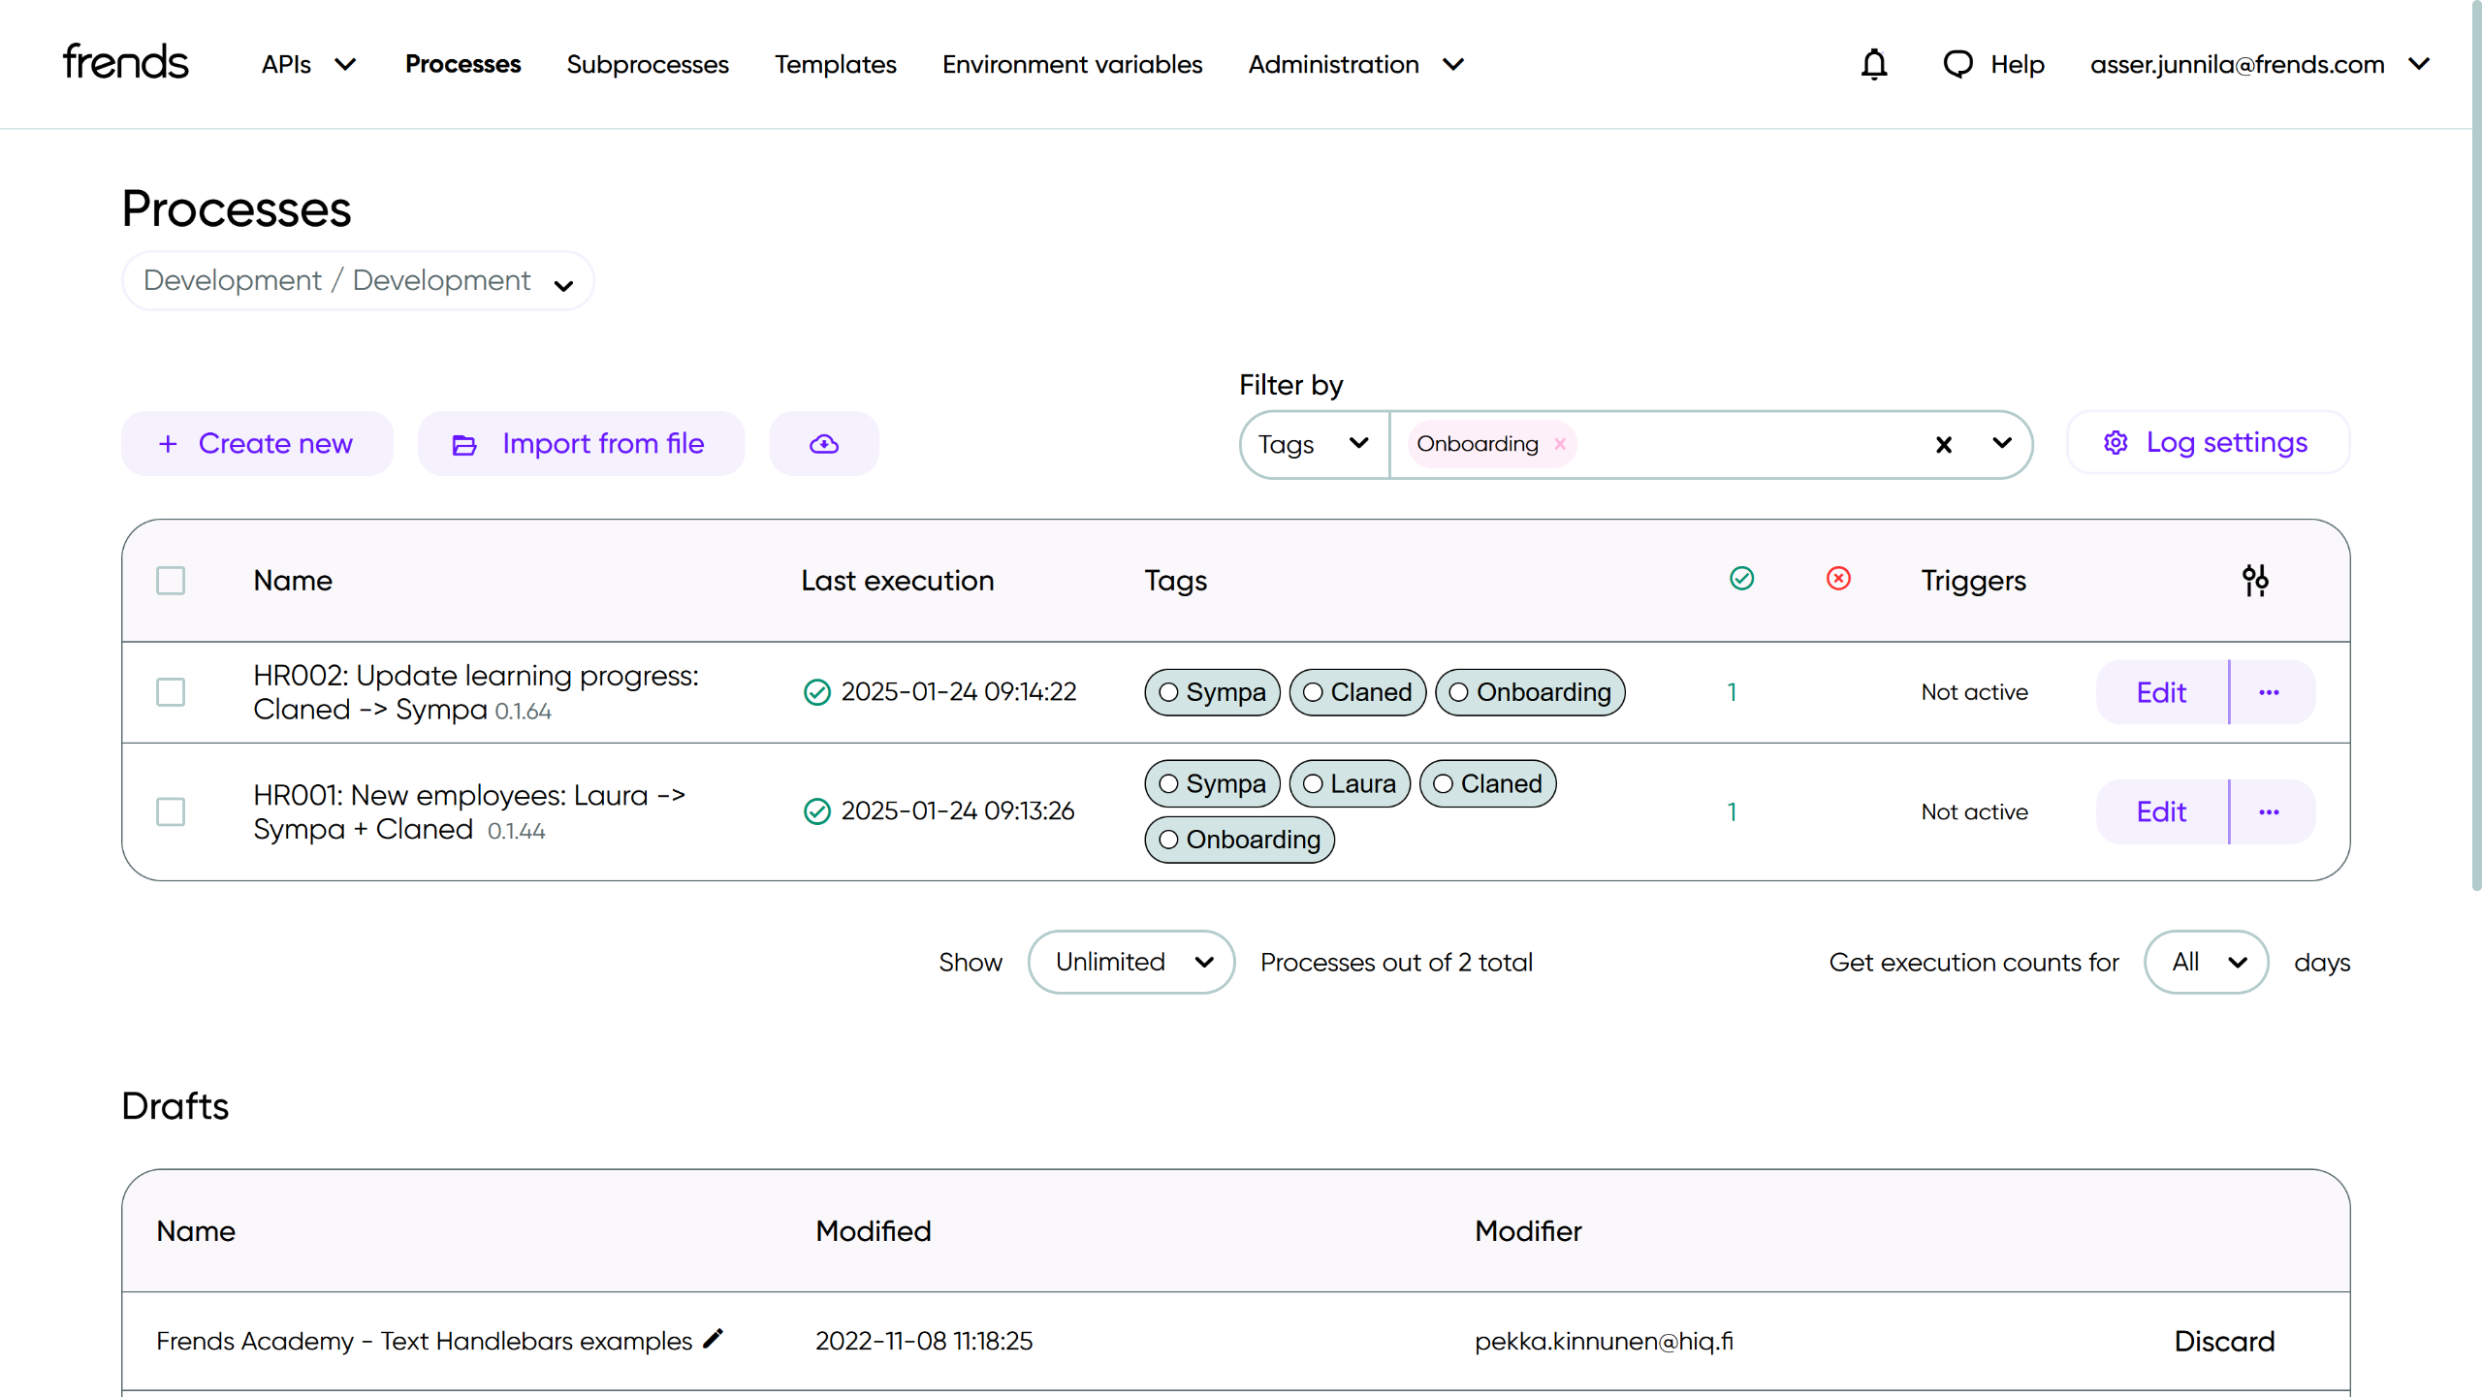Open the notifications bell
This screenshot has width=2482, height=1397.
tap(1873, 64)
